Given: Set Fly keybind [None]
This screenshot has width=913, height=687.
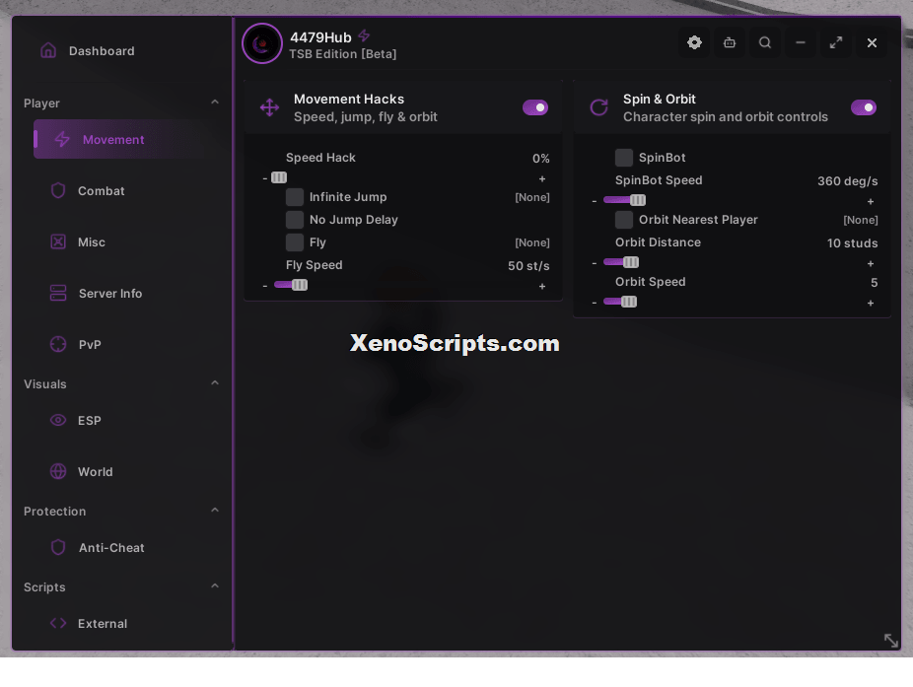Looking at the screenshot, I should [x=532, y=242].
